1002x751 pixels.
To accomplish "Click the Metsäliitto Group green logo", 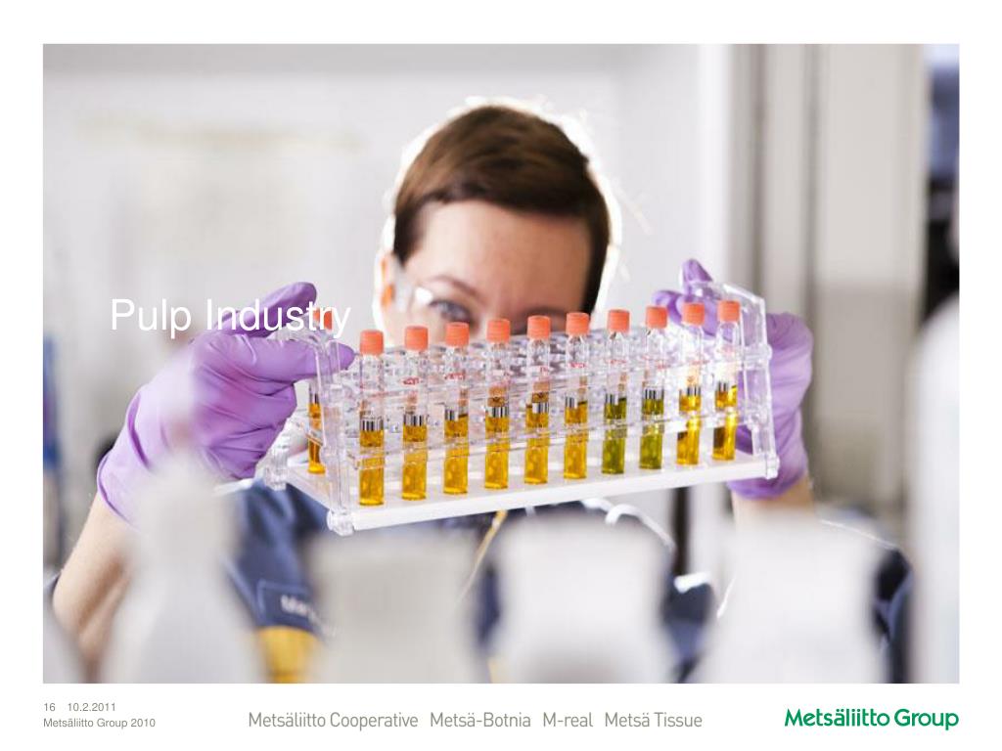I will pos(872,719).
